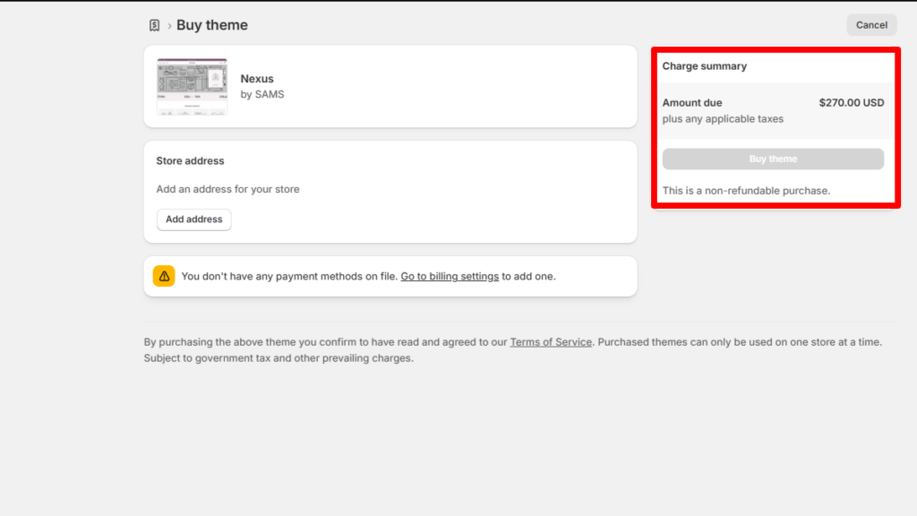The image size is (917, 516).
Task: Open the Nexus theme preview thumbnail
Action: pyautogui.click(x=192, y=87)
